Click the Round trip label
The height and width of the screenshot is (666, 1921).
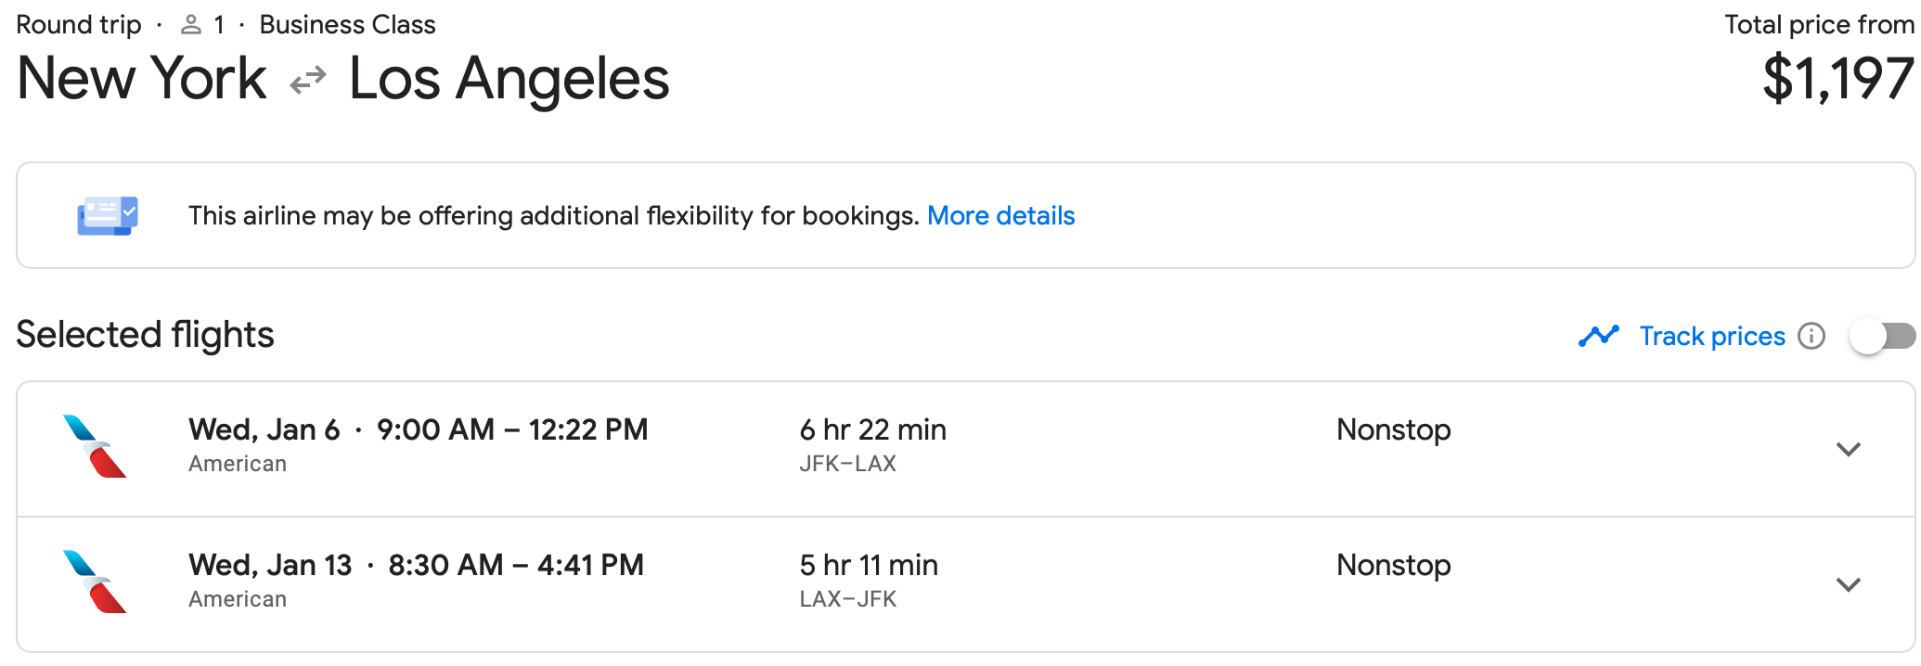pos(78,24)
